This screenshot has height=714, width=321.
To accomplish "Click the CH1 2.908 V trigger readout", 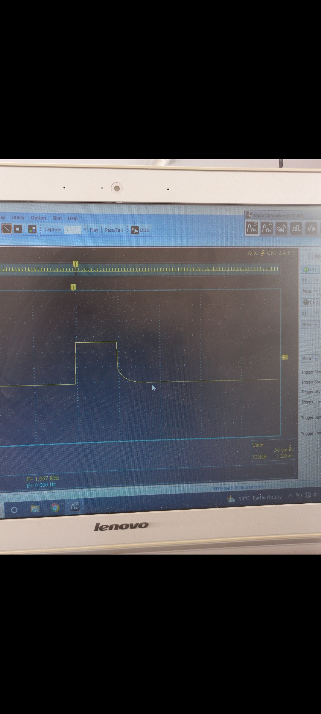I will point(281,253).
